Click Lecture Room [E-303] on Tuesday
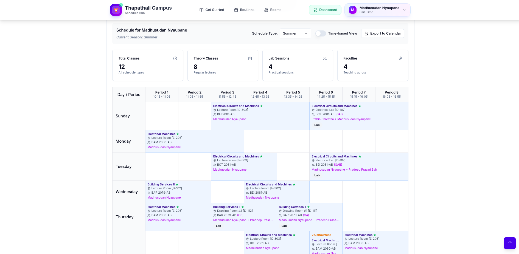This screenshot has height=254, width=519. [x=232, y=160]
